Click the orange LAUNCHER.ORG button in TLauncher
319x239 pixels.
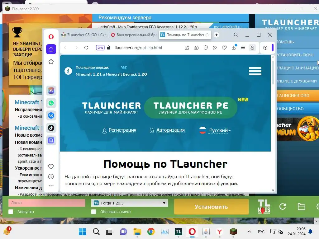tap(298, 96)
